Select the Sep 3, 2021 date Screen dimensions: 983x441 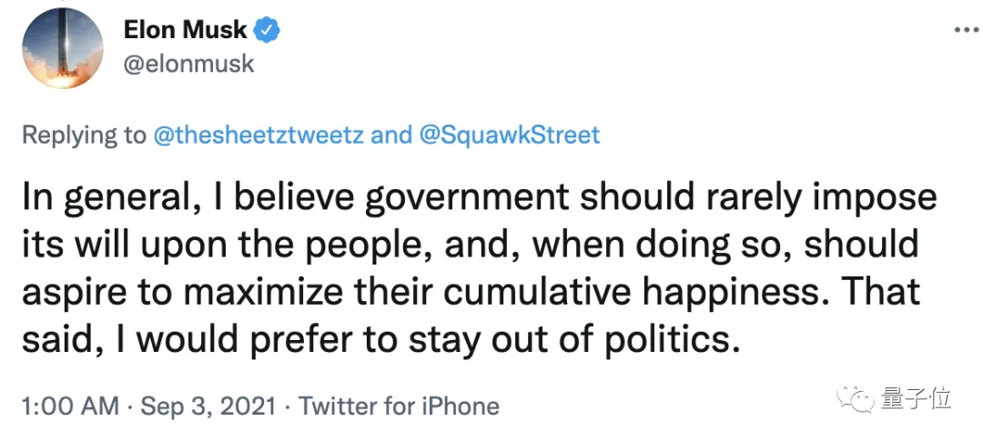coord(208,406)
